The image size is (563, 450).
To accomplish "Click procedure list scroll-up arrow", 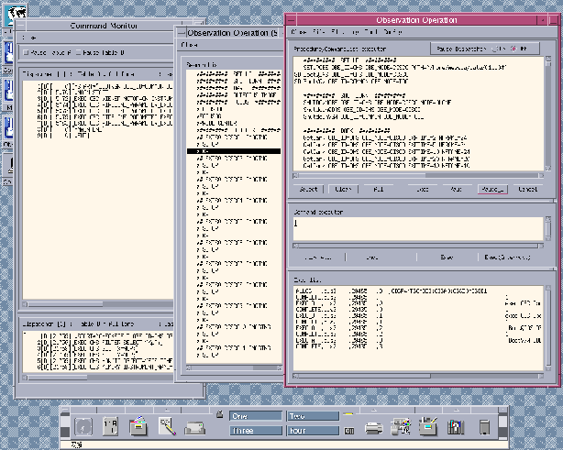I will pyautogui.click(x=548, y=59).
